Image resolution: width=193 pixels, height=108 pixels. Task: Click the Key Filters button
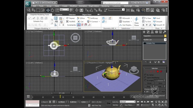pos(129,105)
